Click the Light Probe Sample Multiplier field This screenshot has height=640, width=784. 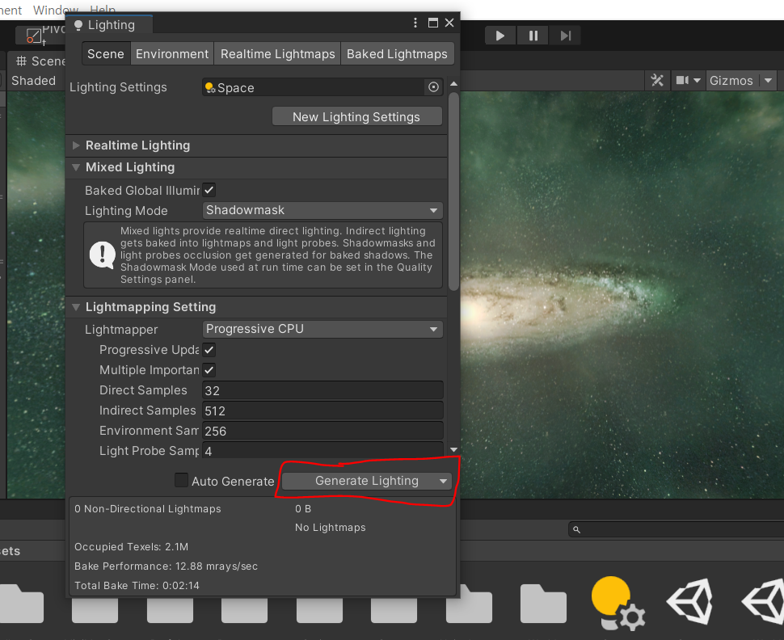pyautogui.click(x=322, y=450)
